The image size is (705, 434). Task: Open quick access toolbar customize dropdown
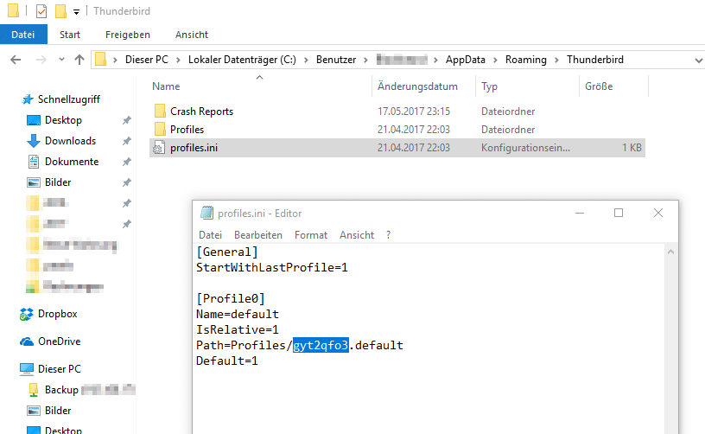(76, 12)
